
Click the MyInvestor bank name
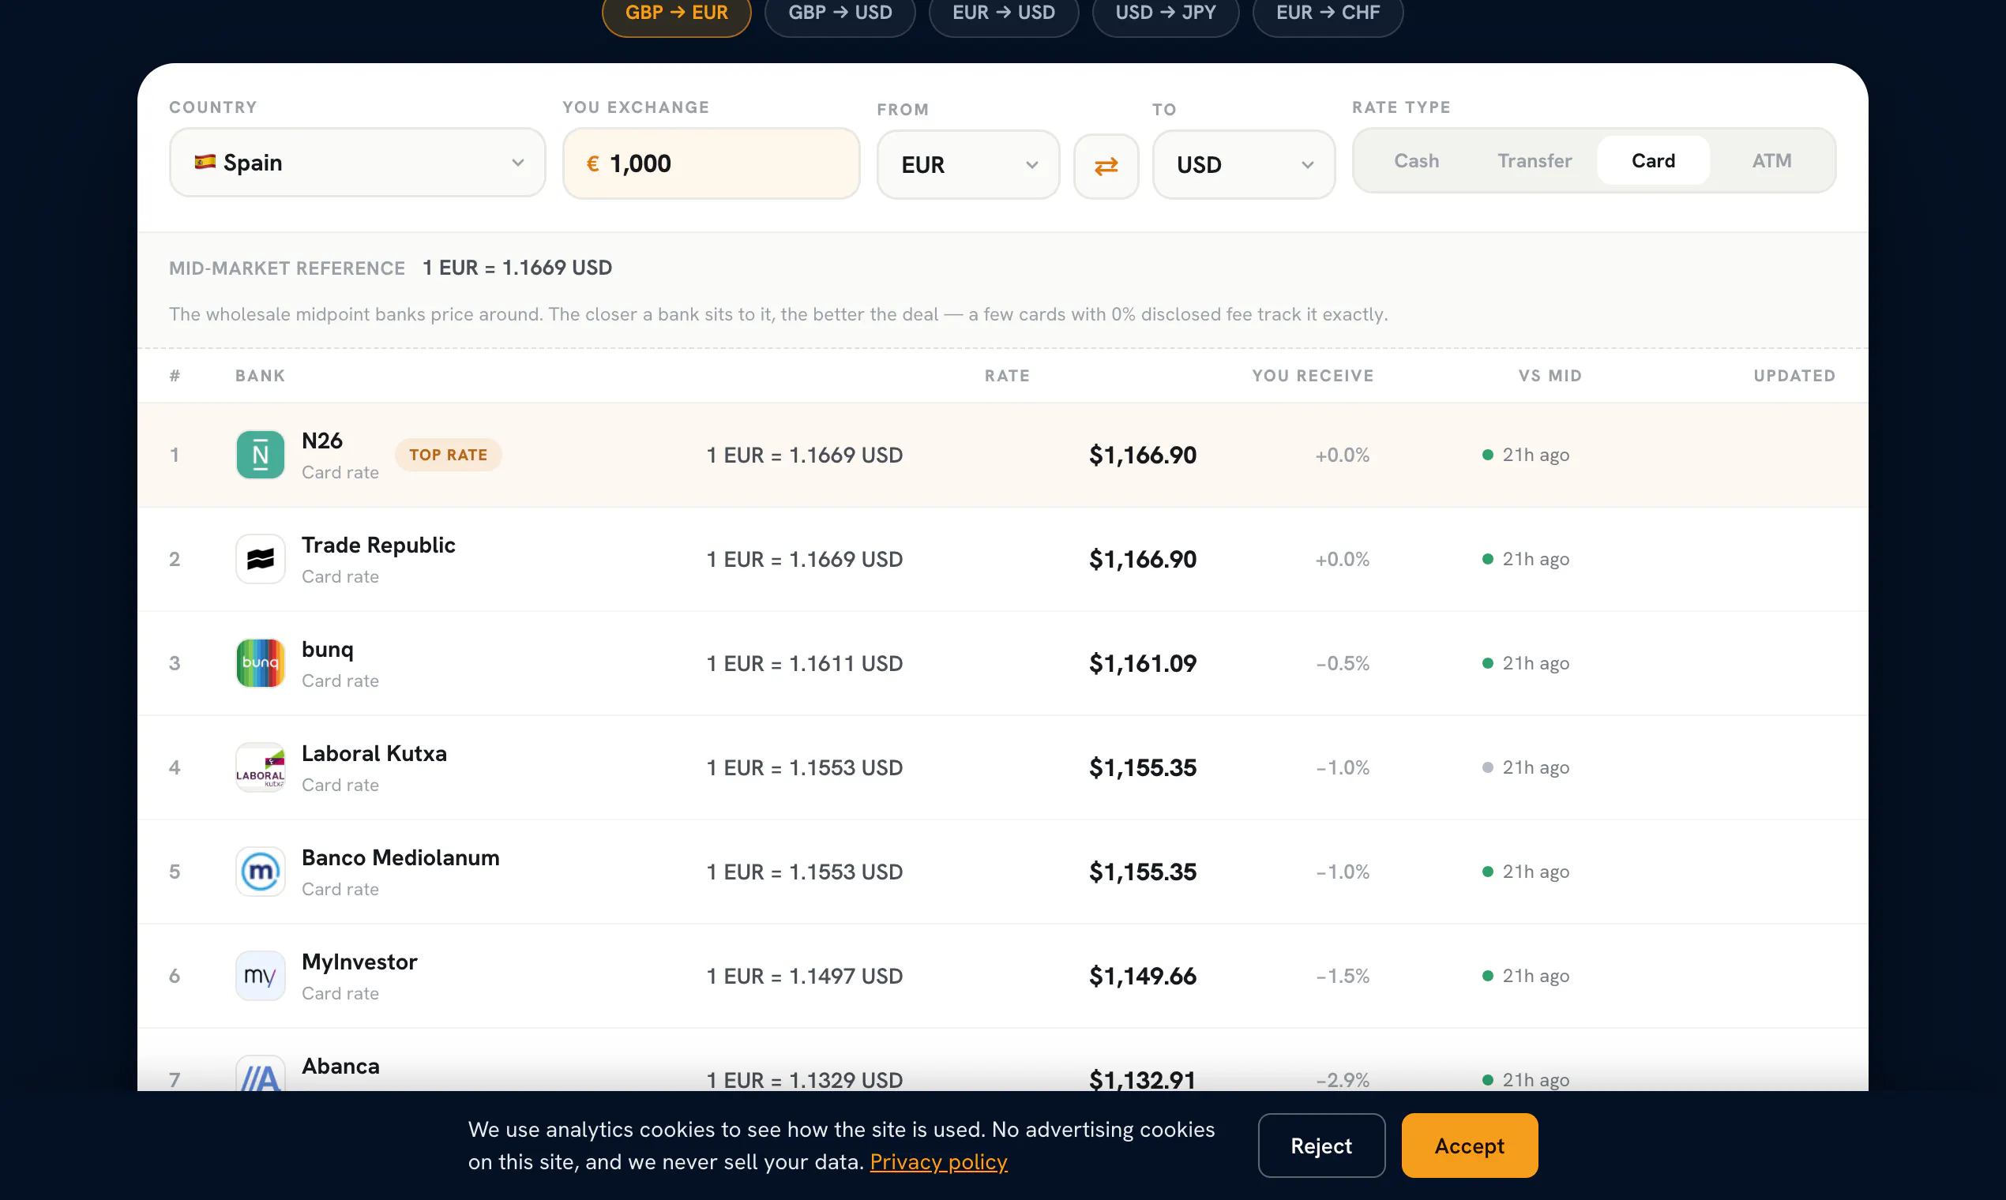coord(359,962)
